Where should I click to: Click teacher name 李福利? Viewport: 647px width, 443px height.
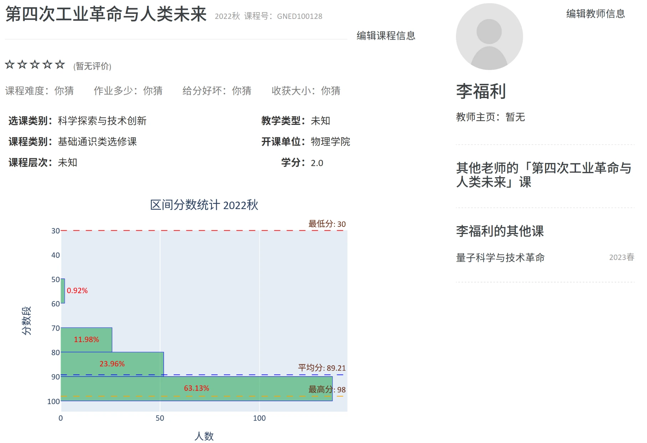click(x=481, y=91)
